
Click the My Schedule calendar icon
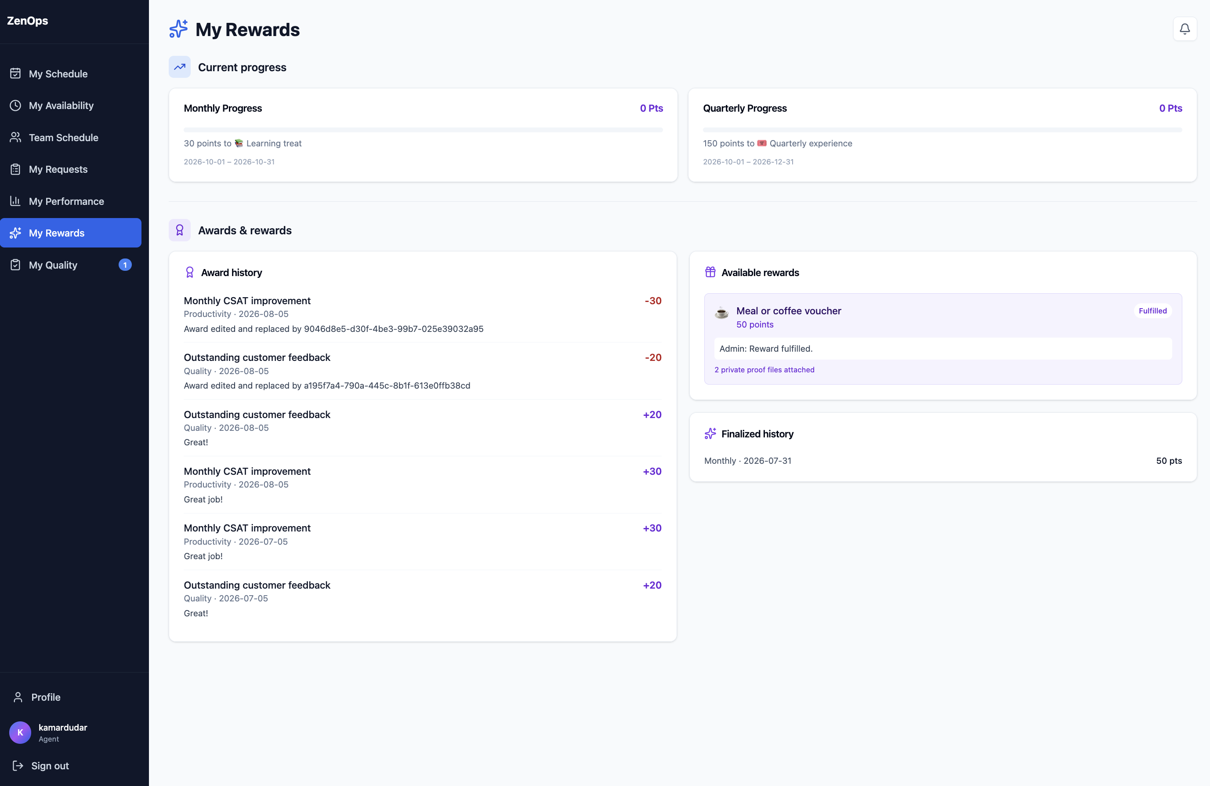[x=15, y=74]
